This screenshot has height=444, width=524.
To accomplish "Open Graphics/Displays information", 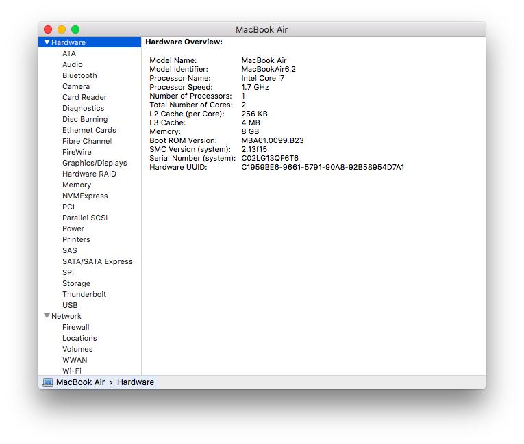I will tap(95, 163).
